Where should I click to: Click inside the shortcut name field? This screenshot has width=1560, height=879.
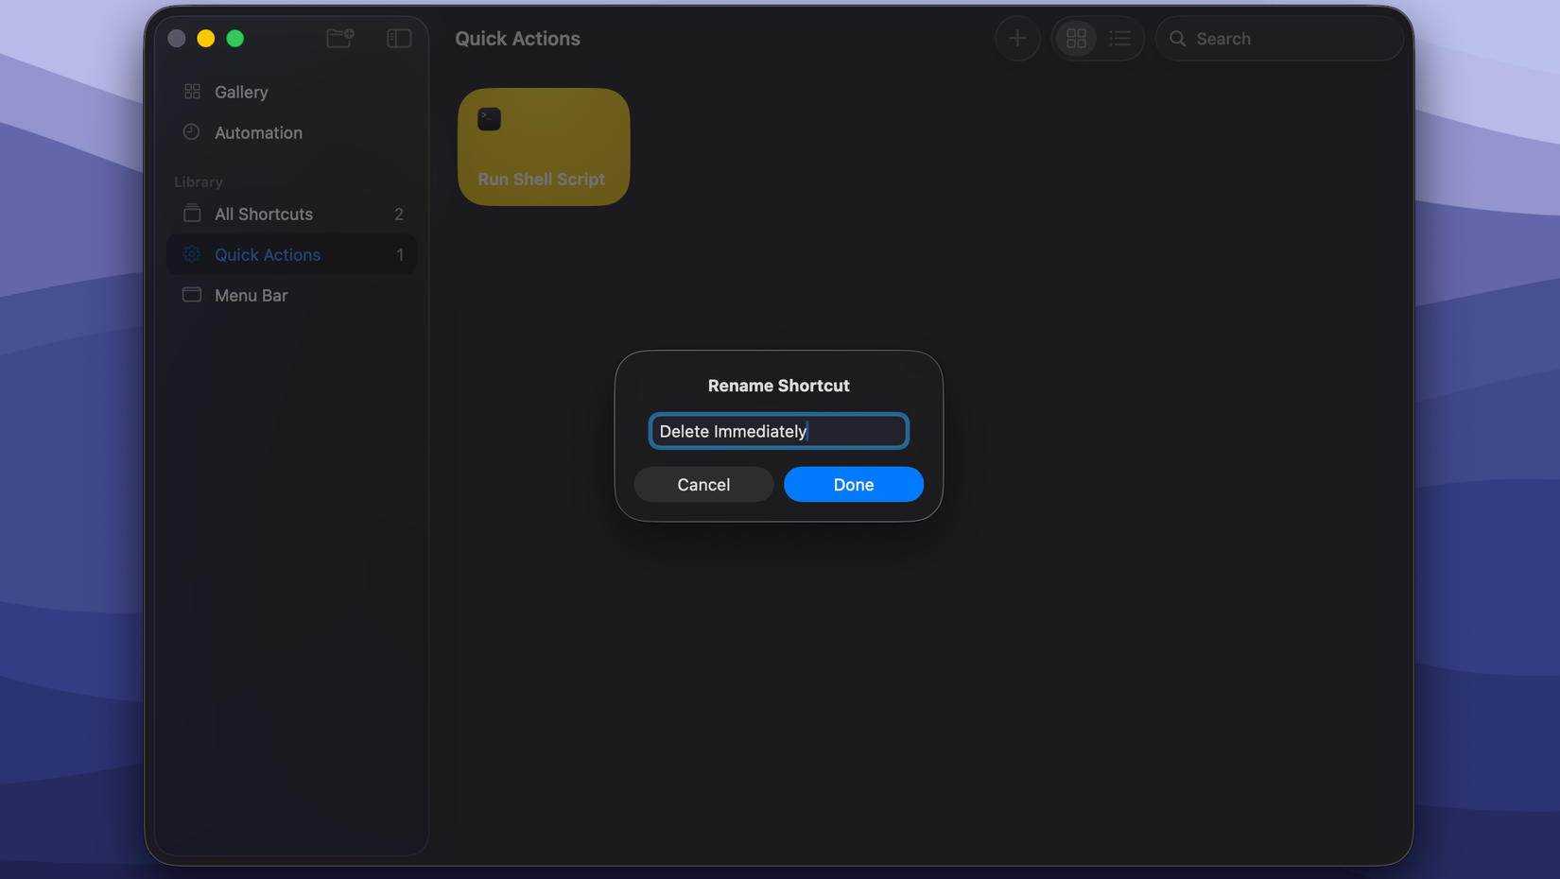778,431
